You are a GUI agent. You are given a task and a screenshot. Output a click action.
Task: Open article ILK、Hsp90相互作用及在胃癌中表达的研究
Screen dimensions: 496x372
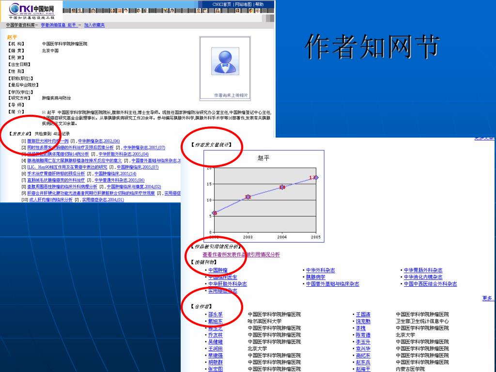67,167
